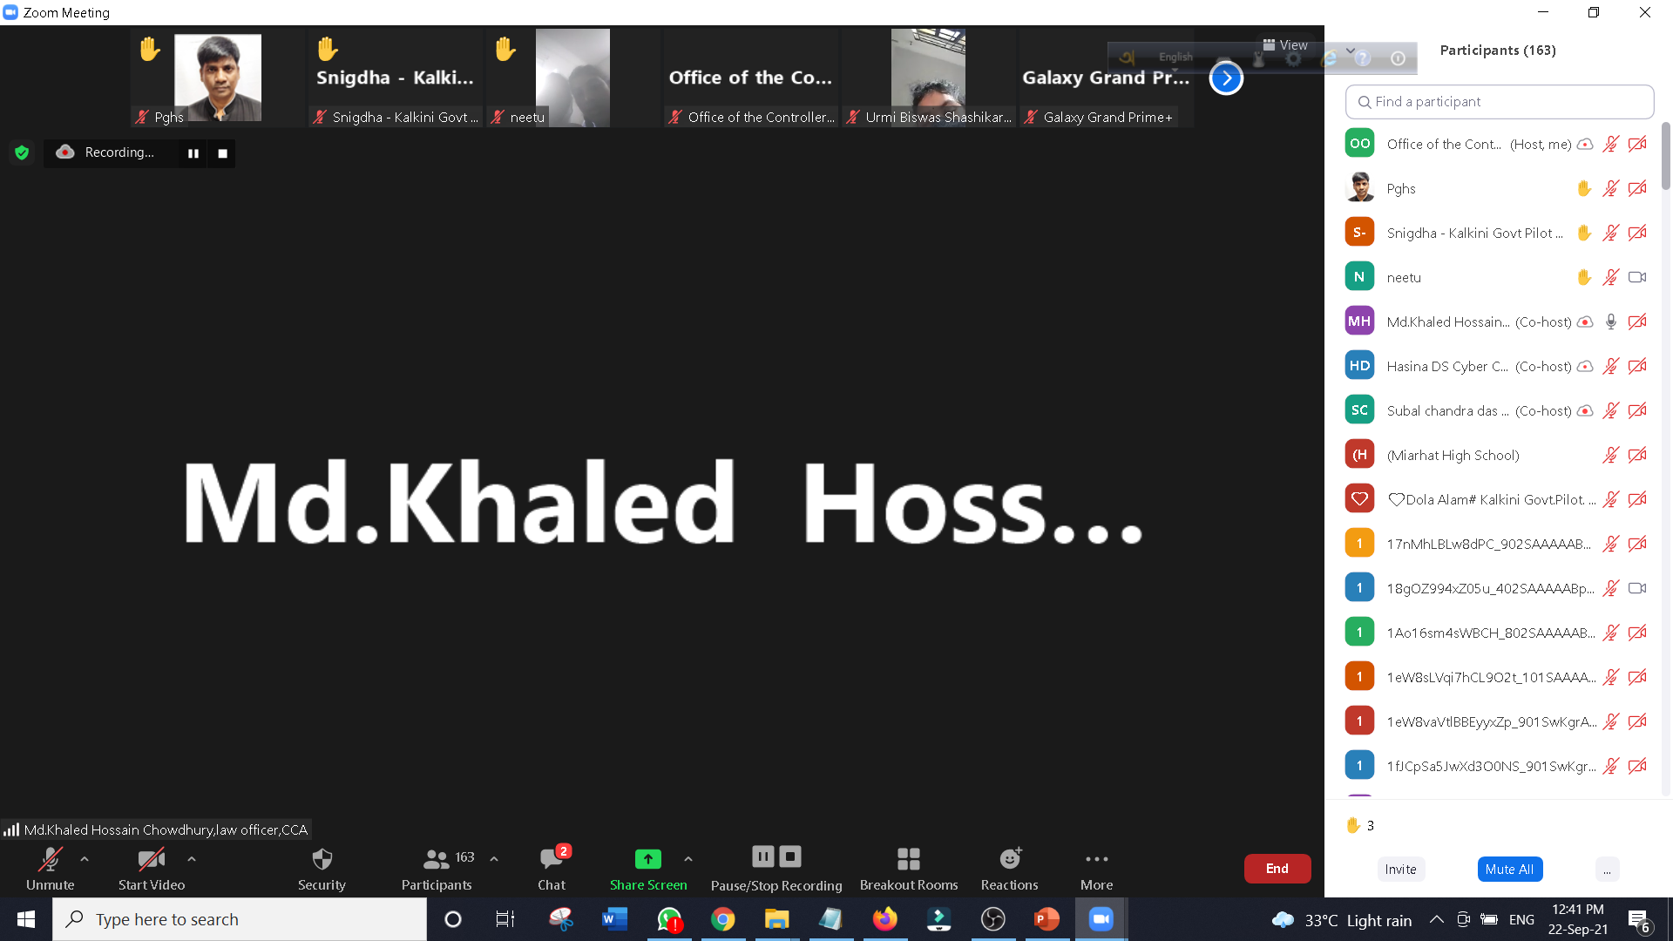Select participant 1Ao16sm4sWBCH_802SAAAAAB

(1500, 633)
